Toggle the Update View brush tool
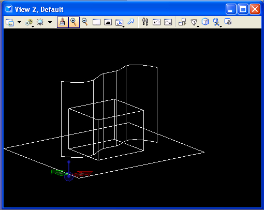This screenshot has height=210, width=264. (x=63, y=22)
